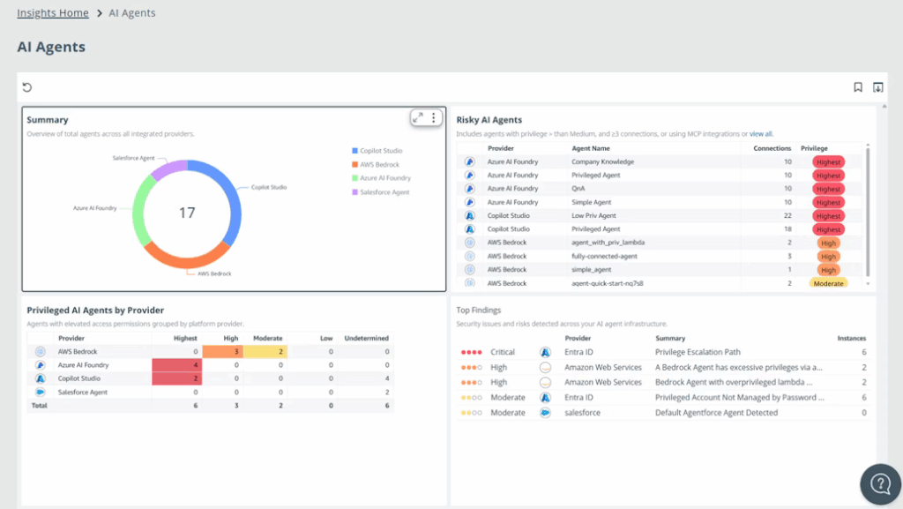
Task: Click the Salesforce icon in Top Findings
Action: pyautogui.click(x=545, y=413)
